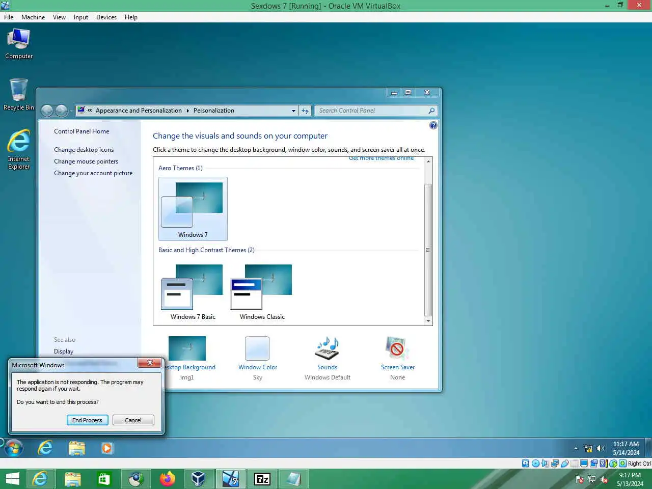Open Control Panel Home link

tap(81, 131)
